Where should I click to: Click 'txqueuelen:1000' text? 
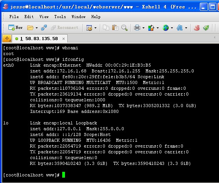click(85, 100)
